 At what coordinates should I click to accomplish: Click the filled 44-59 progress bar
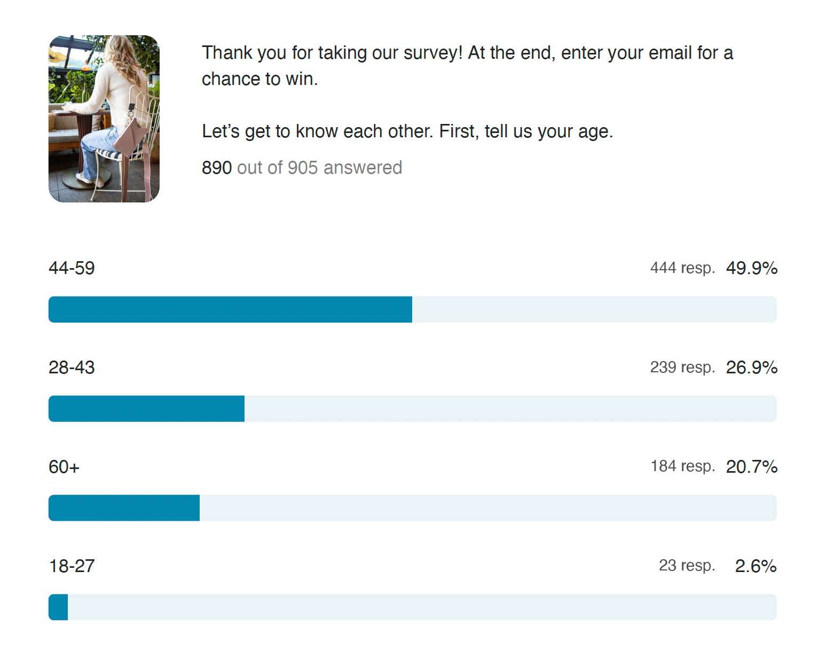click(x=230, y=309)
